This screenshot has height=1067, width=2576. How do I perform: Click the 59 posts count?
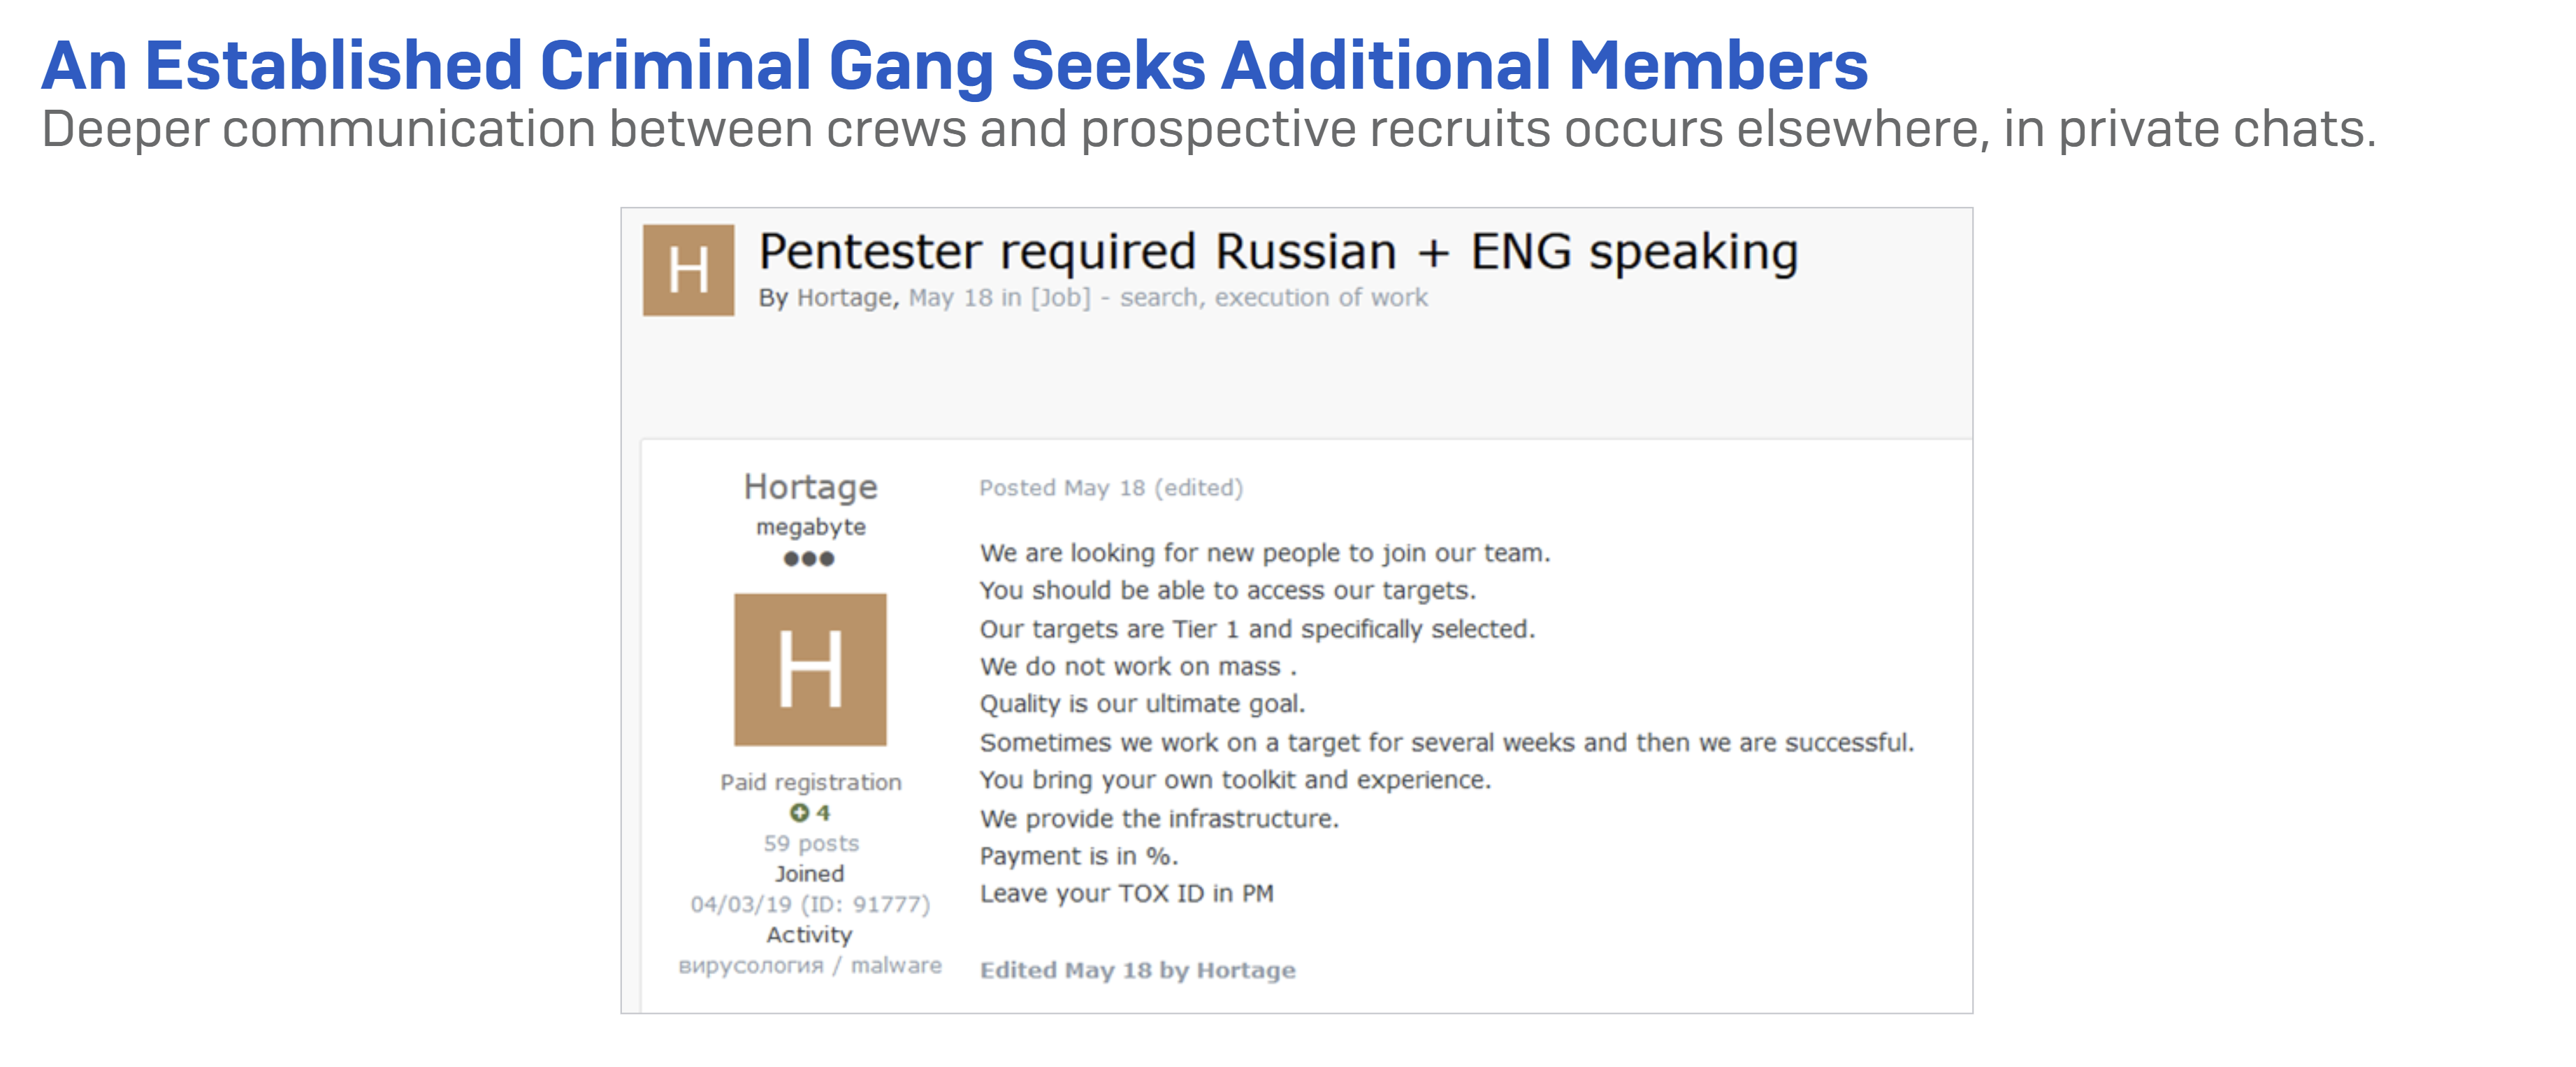(x=811, y=843)
